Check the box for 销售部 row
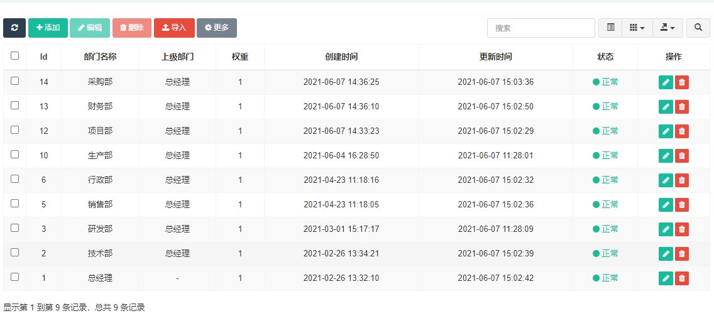Screen dimensions: 714x323 (14, 203)
